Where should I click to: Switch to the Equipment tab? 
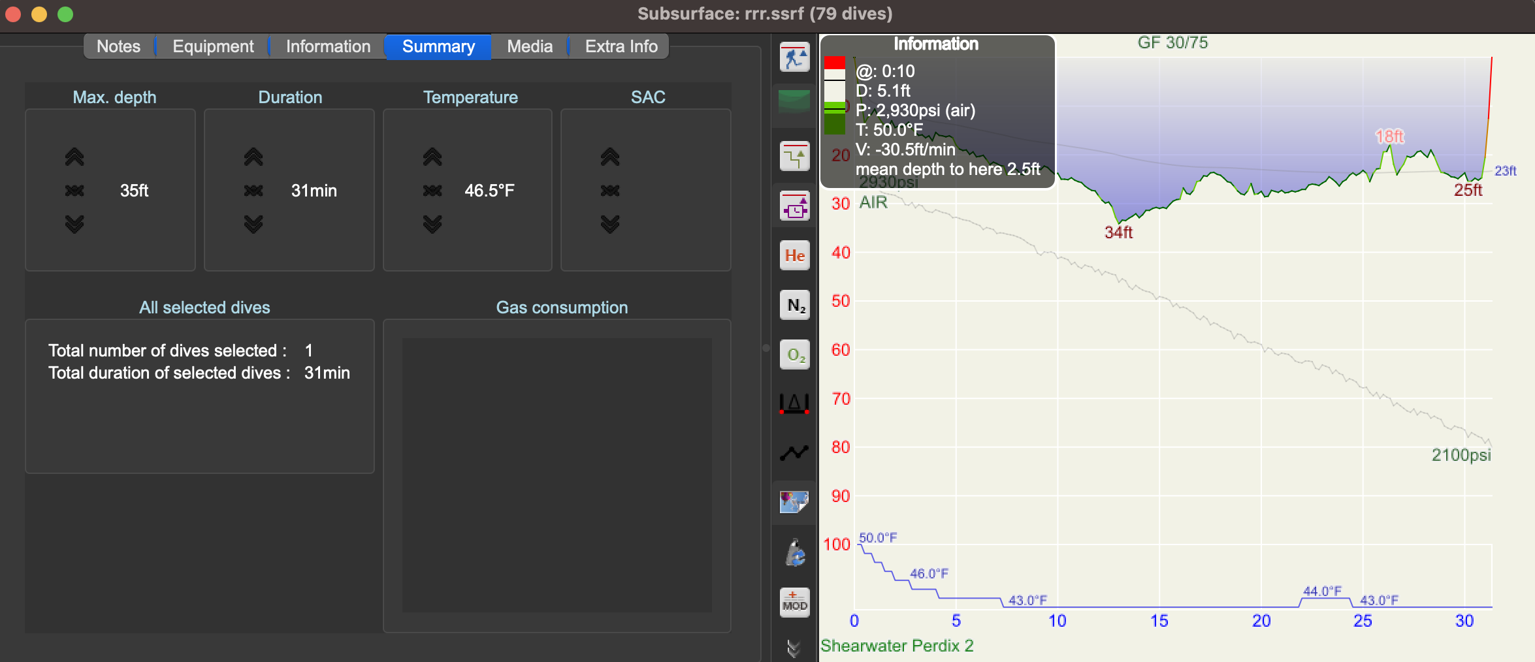(x=212, y=46)
